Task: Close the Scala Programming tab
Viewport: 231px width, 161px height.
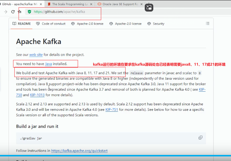Action: [x=91, y=4]
